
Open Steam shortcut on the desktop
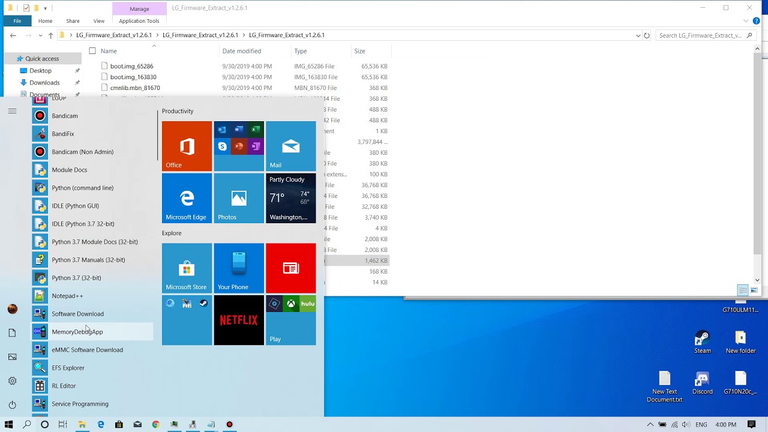point(703,342)
